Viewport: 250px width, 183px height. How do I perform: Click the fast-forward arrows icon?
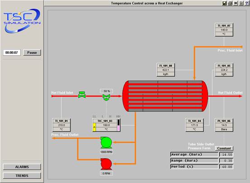pyautogui.click(x=236, y=3)
